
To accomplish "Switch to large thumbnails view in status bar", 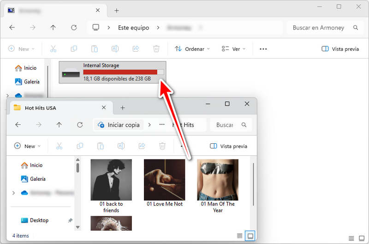I will tap(250, 236).
